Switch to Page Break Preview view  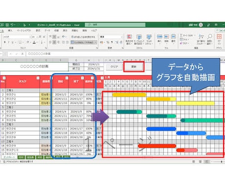tap(207, 162)
